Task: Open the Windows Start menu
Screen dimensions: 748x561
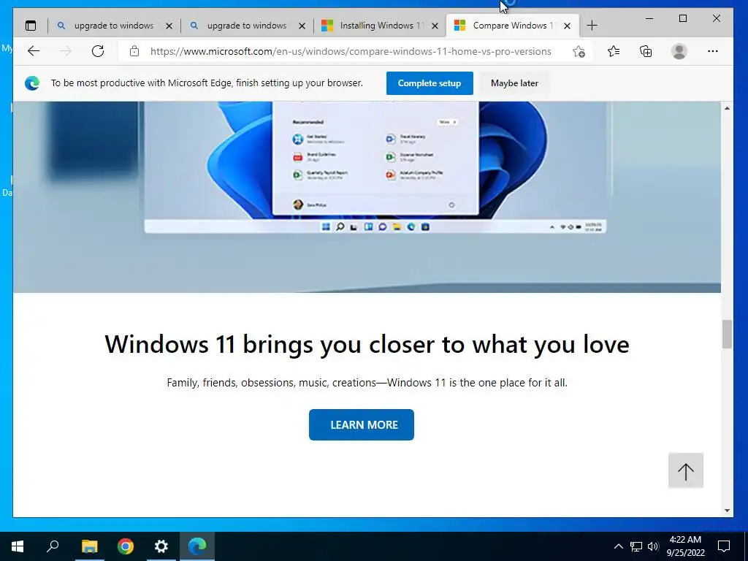Action: tap(18, 546)
